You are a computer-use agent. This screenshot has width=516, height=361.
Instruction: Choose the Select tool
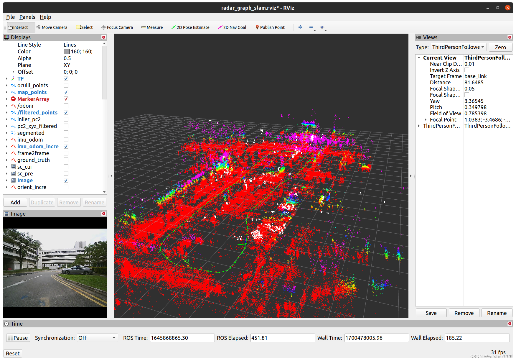(84, 27)
